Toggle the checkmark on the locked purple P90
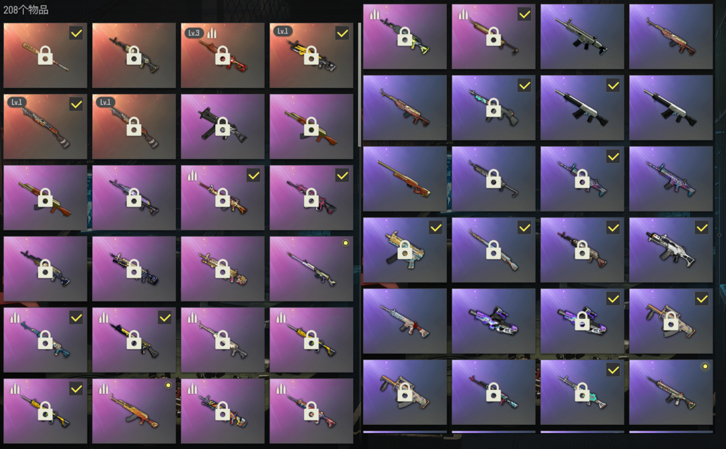726x449 pixels. click(613, 299)
